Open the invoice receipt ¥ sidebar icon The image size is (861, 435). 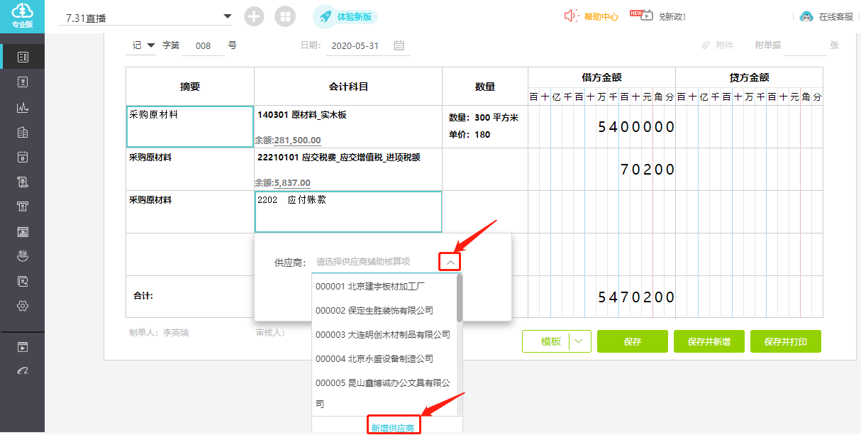[22, 182]
